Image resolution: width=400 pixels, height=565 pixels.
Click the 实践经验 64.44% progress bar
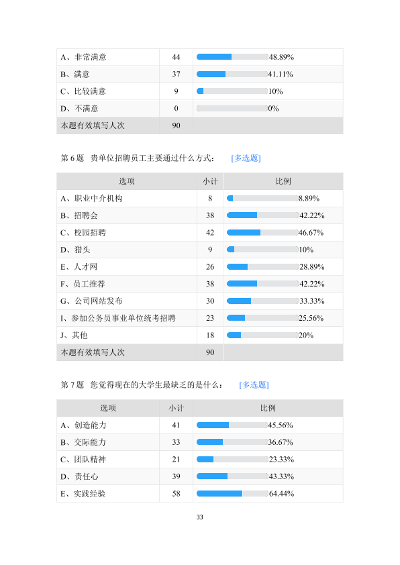(x=232, y=494)
